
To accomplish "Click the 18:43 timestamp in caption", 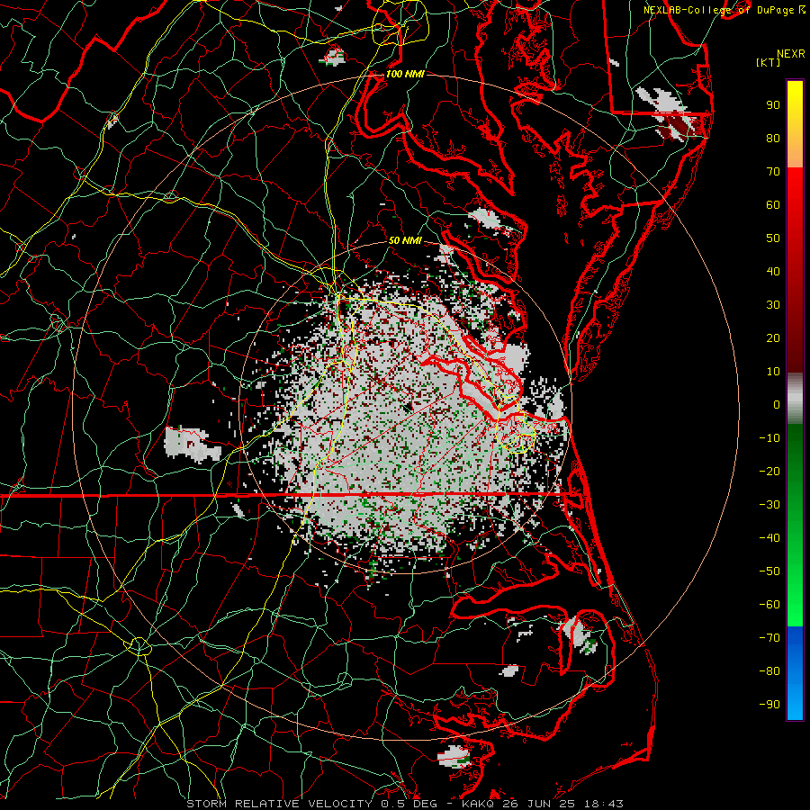I will coord(604,804).
